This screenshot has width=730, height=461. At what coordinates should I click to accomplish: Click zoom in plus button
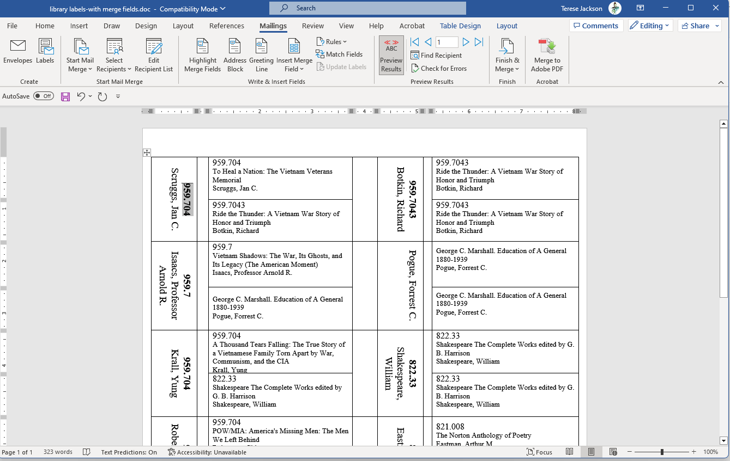(x=694, y=452)
